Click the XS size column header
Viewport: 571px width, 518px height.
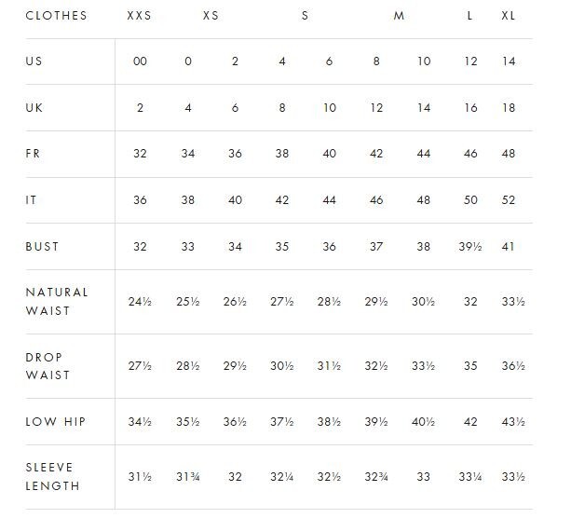coord(211,16)
